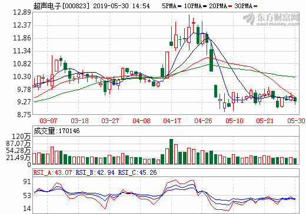The height and width of the screenshot is (214, 306).
Task: Click price axis label 9.78
Action: (24, 90)
